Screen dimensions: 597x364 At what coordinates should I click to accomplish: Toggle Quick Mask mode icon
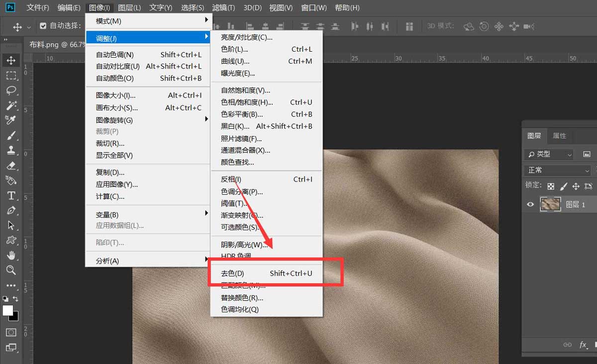(x=11, y=332)
